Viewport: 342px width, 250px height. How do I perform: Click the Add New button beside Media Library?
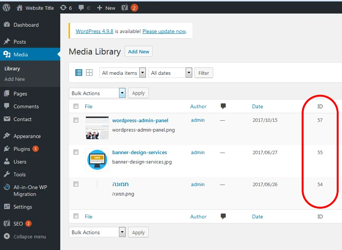[x=139, y=52]
